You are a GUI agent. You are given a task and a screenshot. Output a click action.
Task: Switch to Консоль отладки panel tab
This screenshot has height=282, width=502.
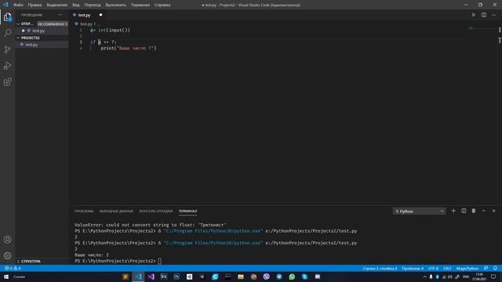(x=156, y=211)
